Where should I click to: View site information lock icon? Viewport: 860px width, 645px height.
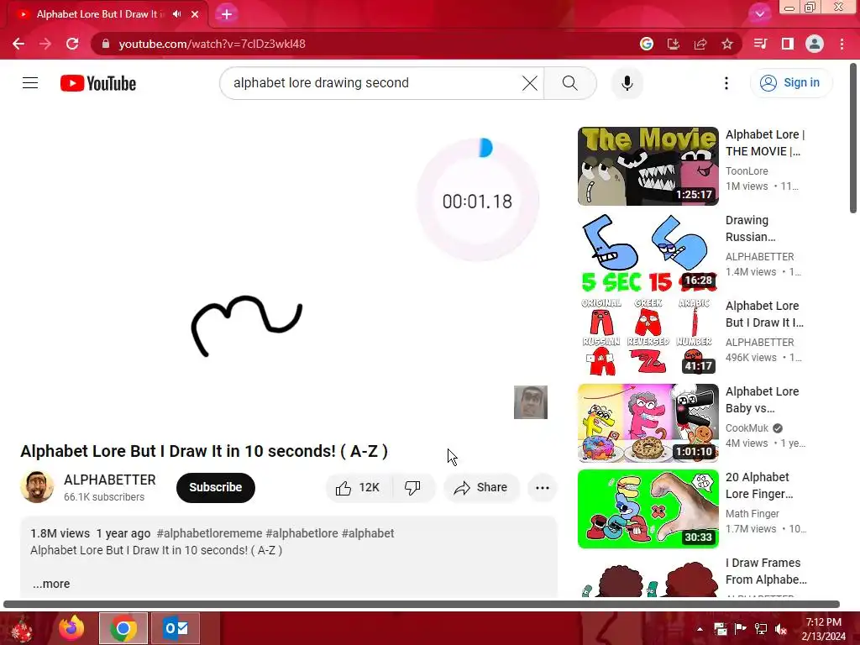(x=106, y=44)
